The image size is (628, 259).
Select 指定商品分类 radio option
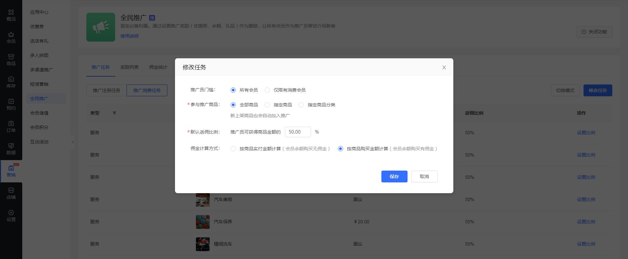point(301,105)
